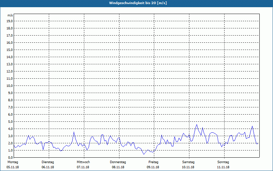Click the 9,0 y-axis label
This screenshot has height=171, width=273.
(10, 93)
